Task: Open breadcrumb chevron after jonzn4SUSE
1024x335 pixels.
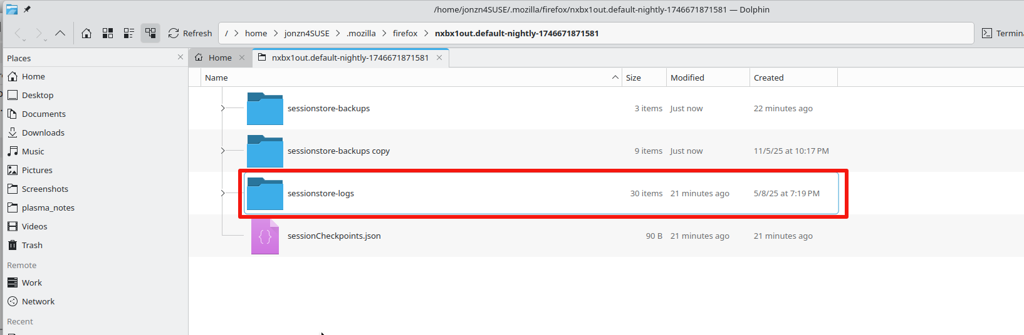Action: tap(338, 33)
